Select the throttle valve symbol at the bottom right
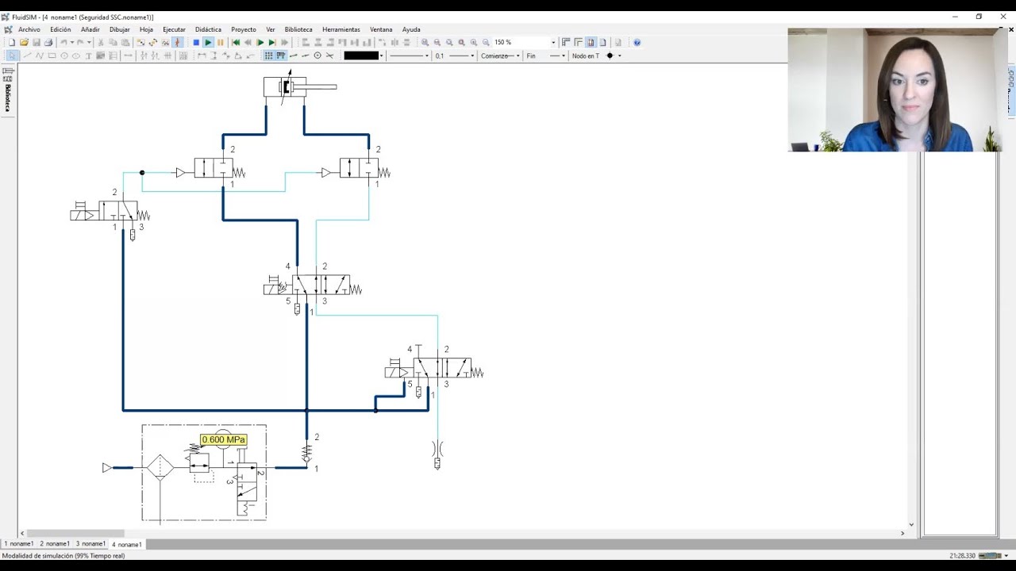The height and width of the screenshot is (571, 1016). tap(437, 449)
